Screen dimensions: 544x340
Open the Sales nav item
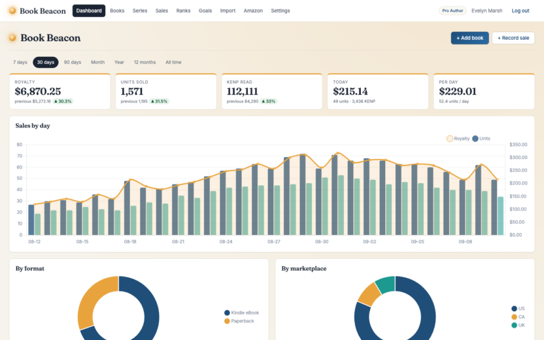[x=161, y=10]
